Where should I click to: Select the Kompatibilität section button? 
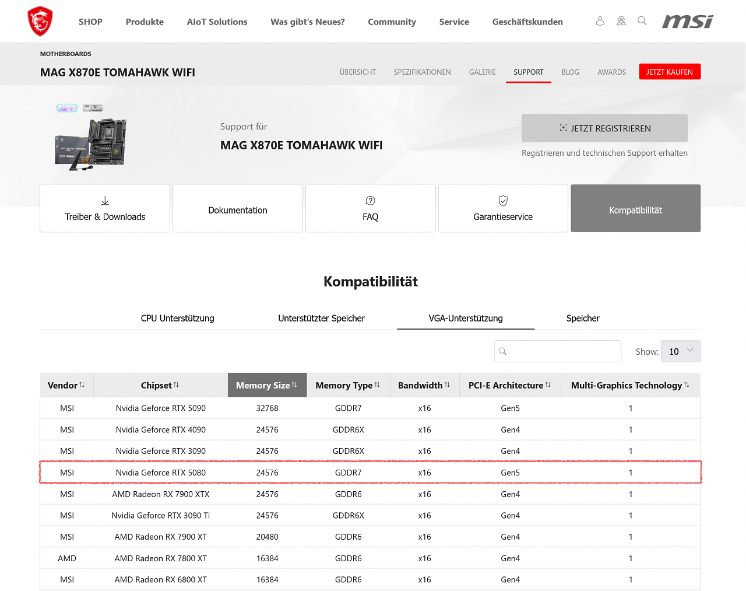[x=636, y=208]
